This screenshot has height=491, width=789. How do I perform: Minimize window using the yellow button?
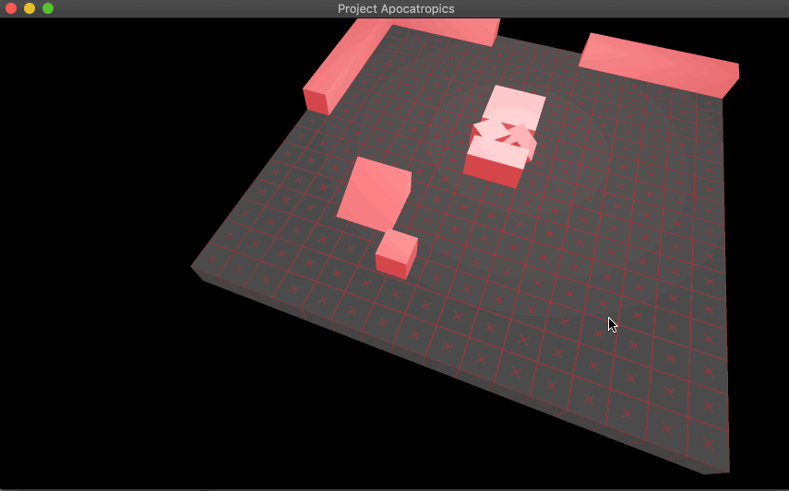[30, 8]
